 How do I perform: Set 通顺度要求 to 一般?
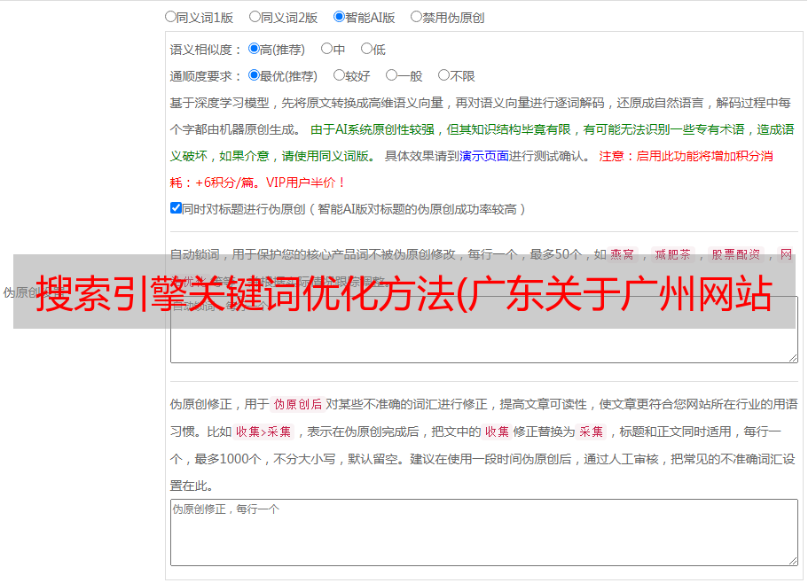tap(392, 75)
